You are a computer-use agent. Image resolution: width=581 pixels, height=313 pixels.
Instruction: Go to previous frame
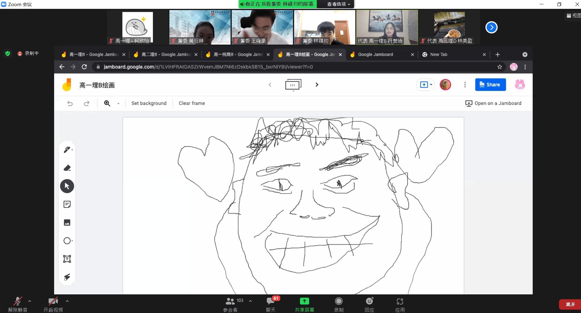[x=270, y=85]
